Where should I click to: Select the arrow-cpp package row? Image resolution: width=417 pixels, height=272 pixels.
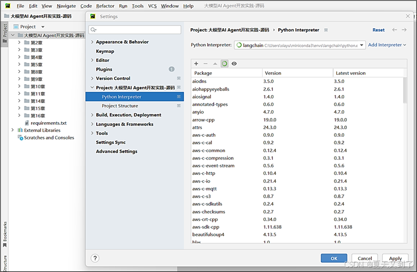click(x=297, y=120)
